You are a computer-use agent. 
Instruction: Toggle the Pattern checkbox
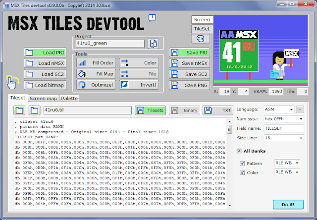click(x=242, y=164)
